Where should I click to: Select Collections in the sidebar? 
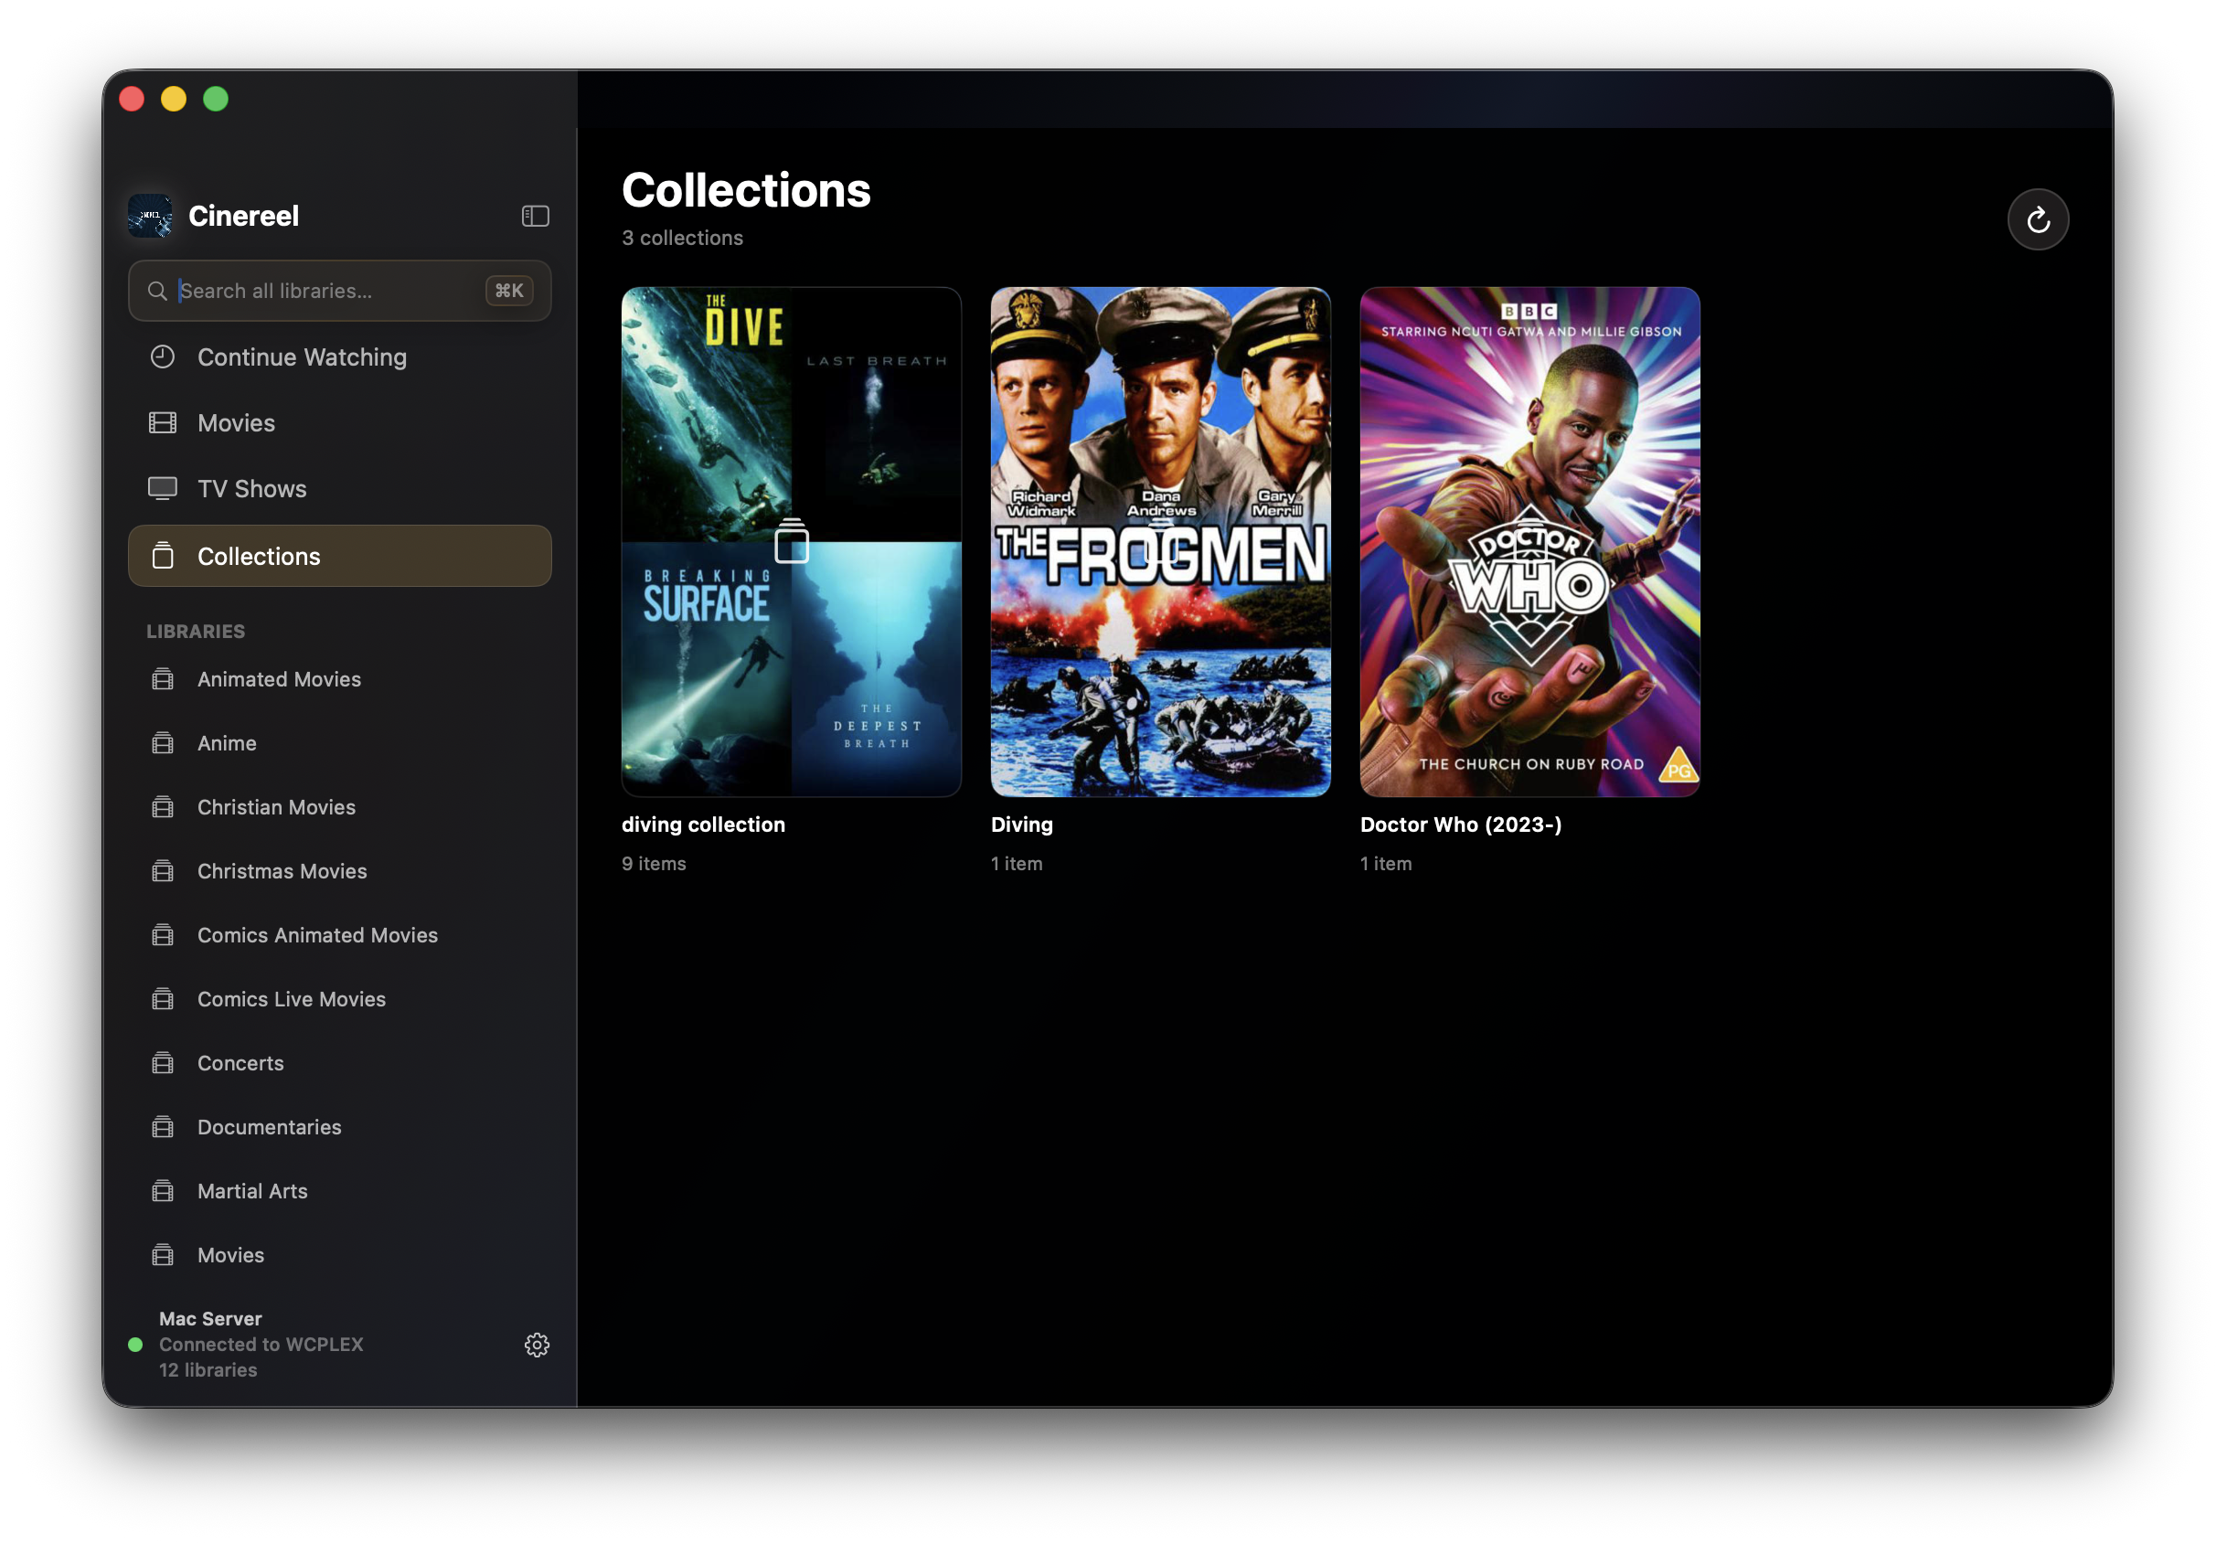(340, 556)
